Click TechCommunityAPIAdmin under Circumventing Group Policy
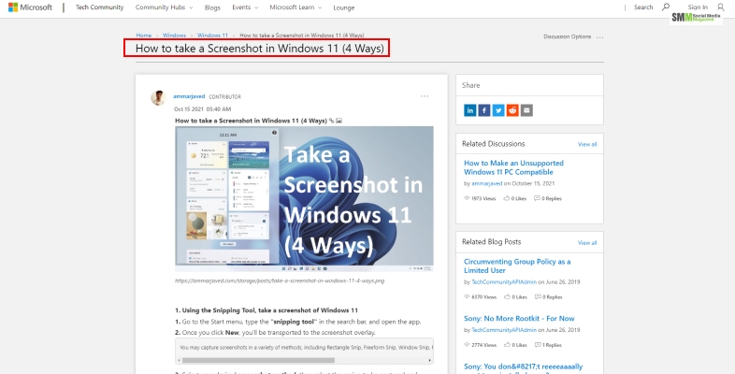Screen dimensions: 735x374 [x=504, y=282]
